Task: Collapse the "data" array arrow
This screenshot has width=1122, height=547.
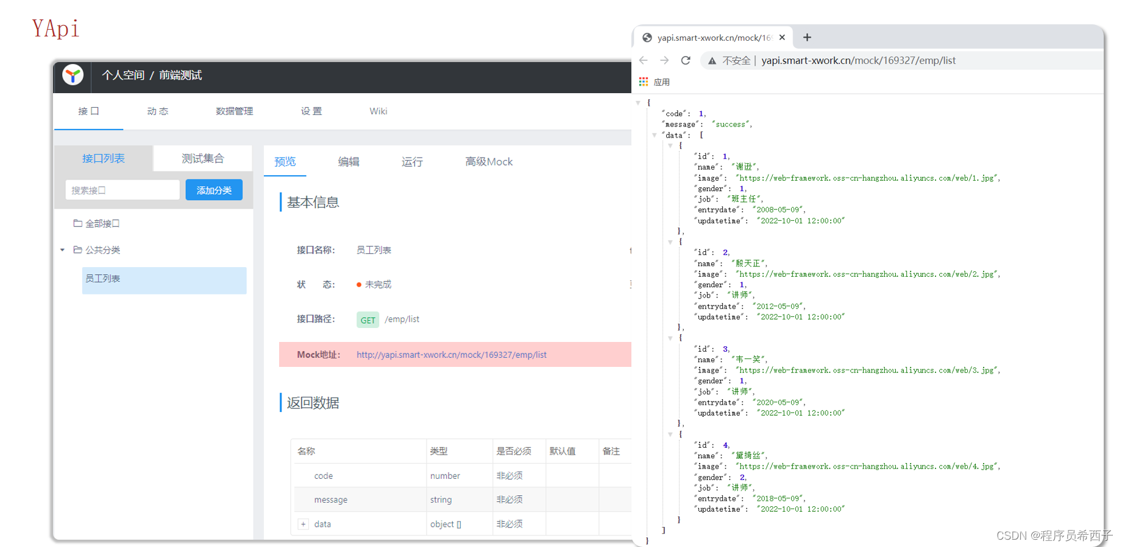Action: pos(655,135)
